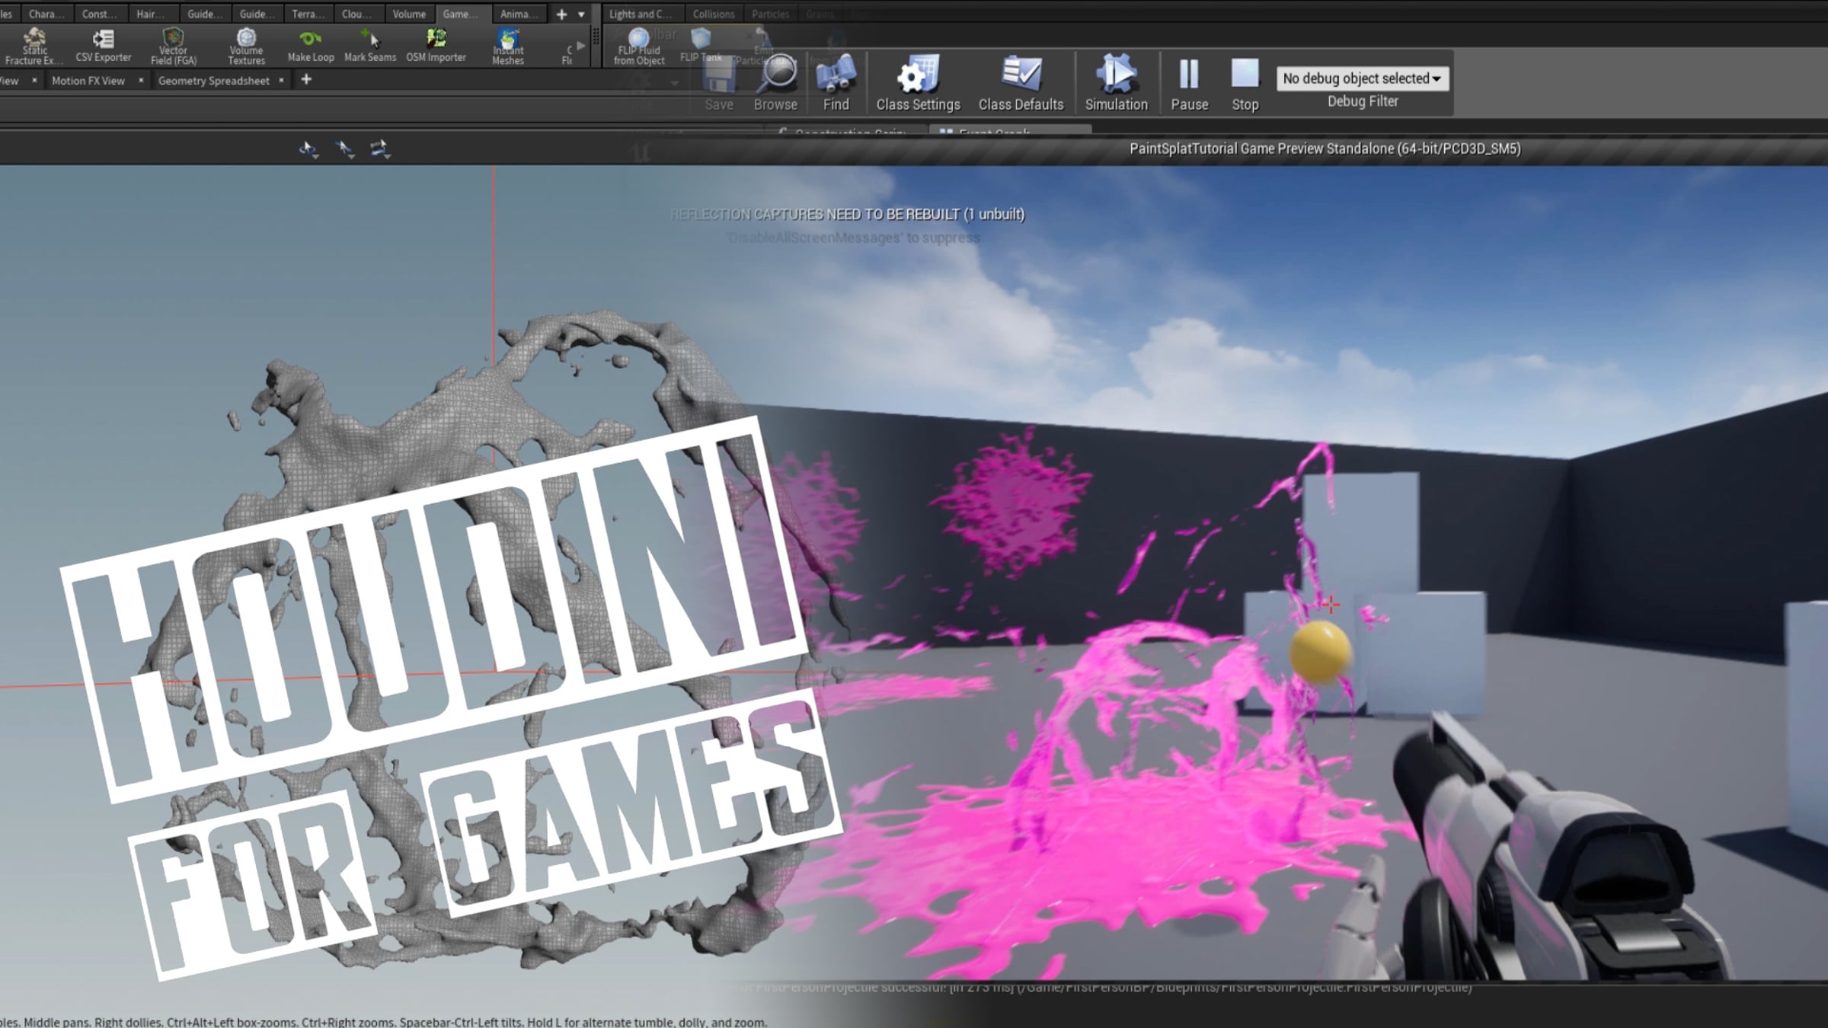Open Class Defaults in the Blueprint toolbar

(1021, 80)
